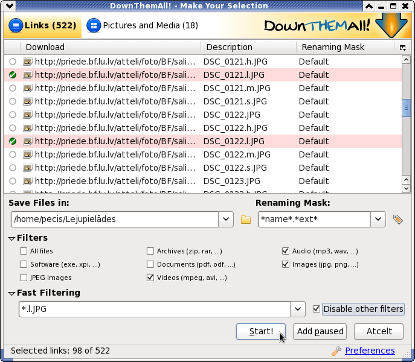Open the Save Files in dropdown
The image size is (415, 362).
226,219
